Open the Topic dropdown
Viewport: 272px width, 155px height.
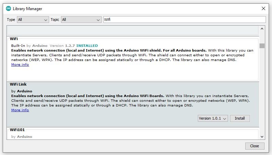coord(81,20)
